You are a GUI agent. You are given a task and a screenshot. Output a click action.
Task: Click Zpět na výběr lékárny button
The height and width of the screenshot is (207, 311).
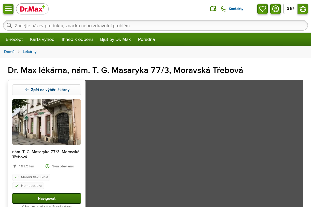point(47,90)
